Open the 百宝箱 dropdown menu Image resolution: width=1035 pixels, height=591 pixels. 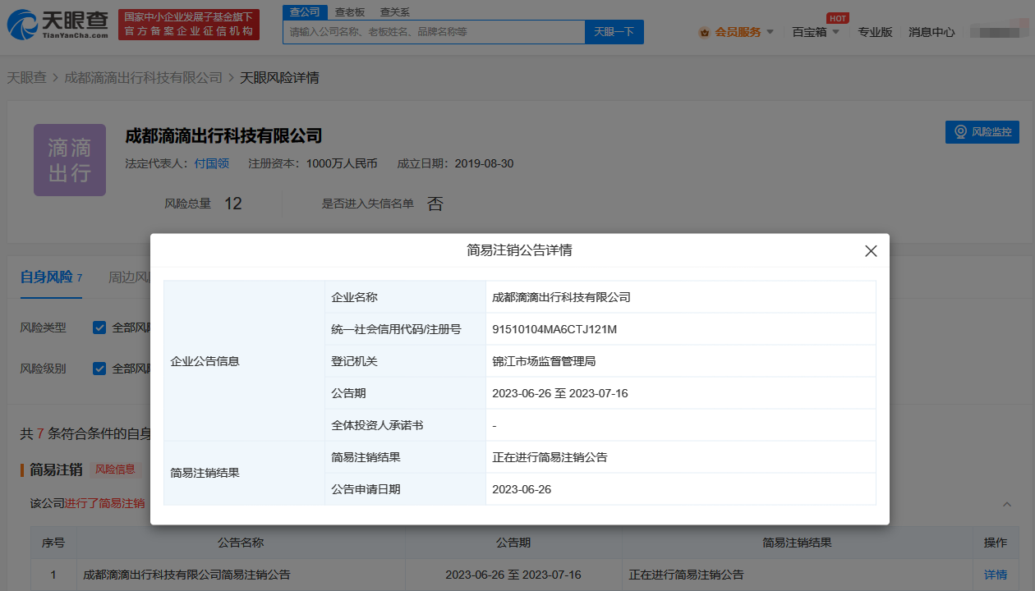816,32
